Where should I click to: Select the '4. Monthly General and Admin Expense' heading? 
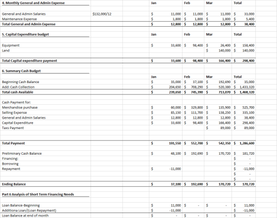click(34, 3)
